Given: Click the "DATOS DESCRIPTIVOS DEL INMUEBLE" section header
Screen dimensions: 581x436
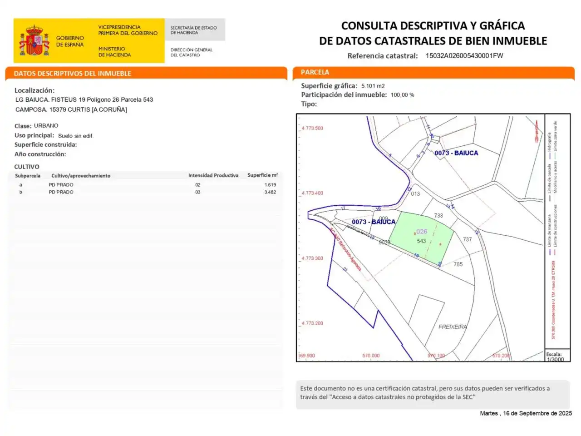Looking at the screenshot, I should point(73,74).
